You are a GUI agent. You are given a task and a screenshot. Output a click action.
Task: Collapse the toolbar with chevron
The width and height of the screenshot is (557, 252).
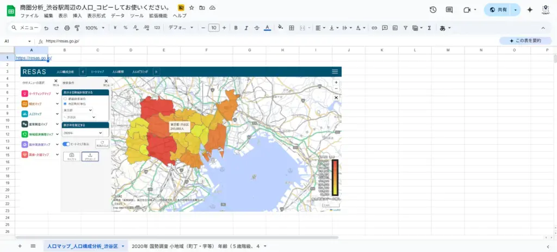click(x=543, y=28)
